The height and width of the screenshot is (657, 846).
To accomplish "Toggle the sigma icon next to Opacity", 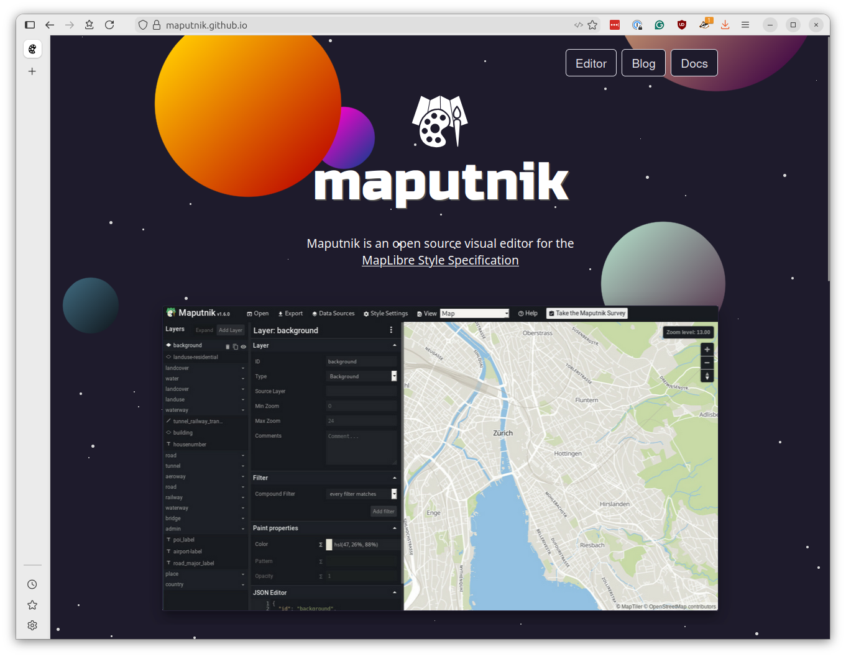I will tap(320, 576).
